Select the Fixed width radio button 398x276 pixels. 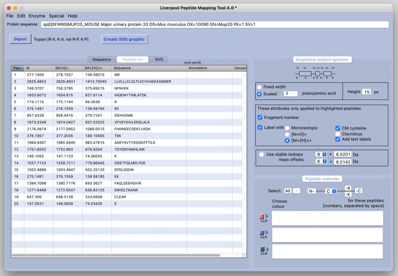click(259, 87)
